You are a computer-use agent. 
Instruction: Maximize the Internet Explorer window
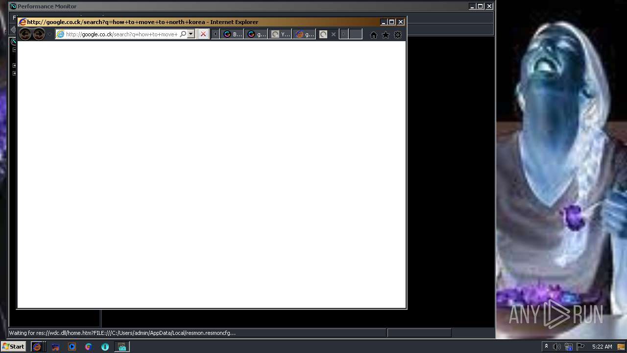[392, 22]
